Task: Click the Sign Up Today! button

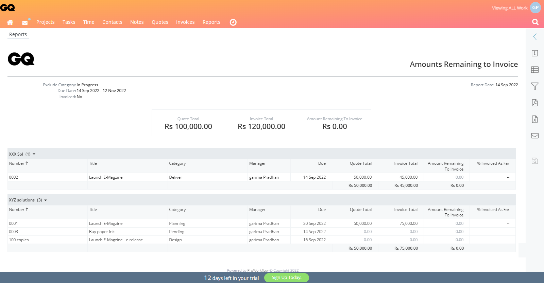Action: pyautogui.click(x=287, y=278)
